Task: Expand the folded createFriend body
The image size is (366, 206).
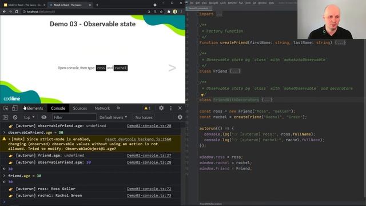Action: (x=340, y=43)
